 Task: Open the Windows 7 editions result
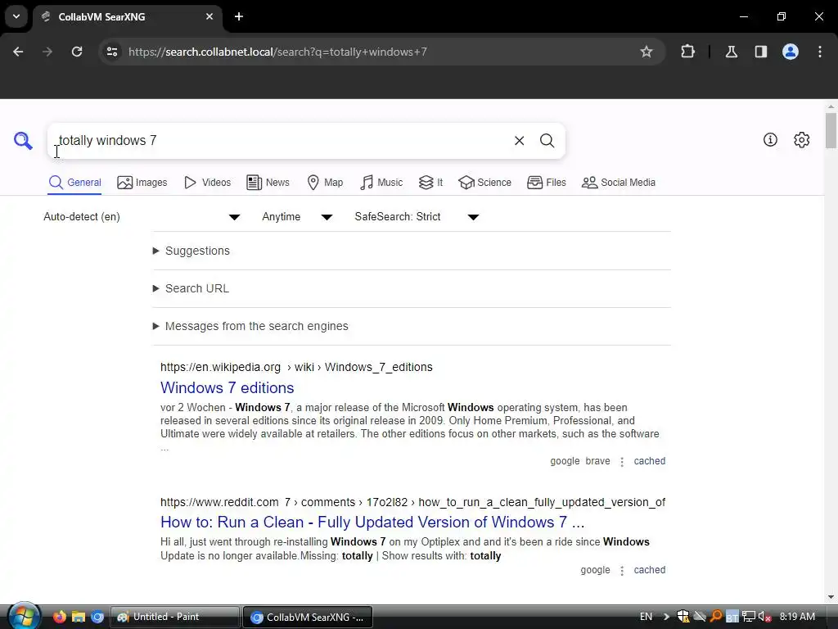click(228, 387)
